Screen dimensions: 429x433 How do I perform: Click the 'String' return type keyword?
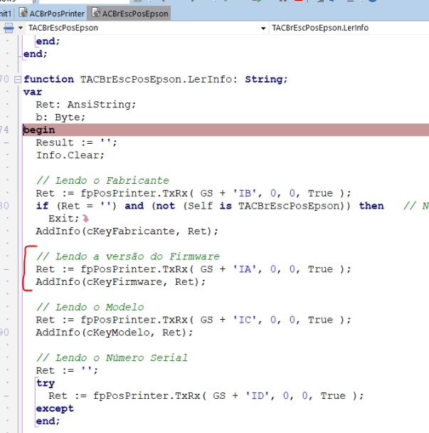[264, 80]
